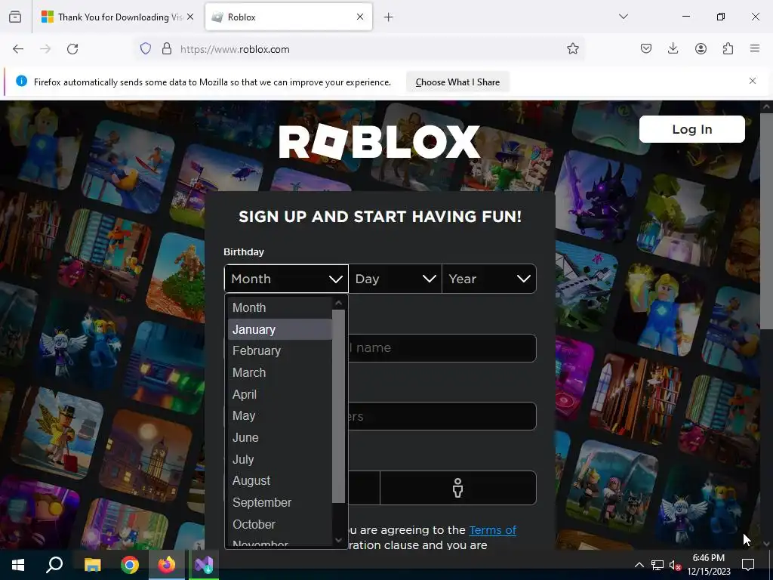
Task: Choose October from month list
Action: pos(279,524)
